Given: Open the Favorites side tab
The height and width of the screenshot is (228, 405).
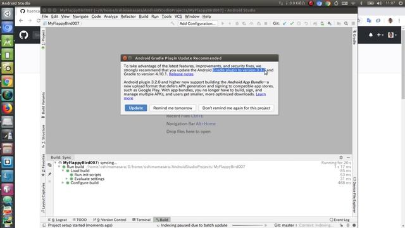Looking at the screenshot, I should [43, 165].
